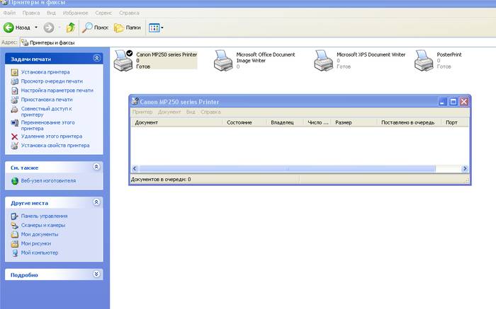Viewport: 496px width, 309px height.
Task: Select the Canon MP250 series Printer icon
Action: [x=123, y=59]
